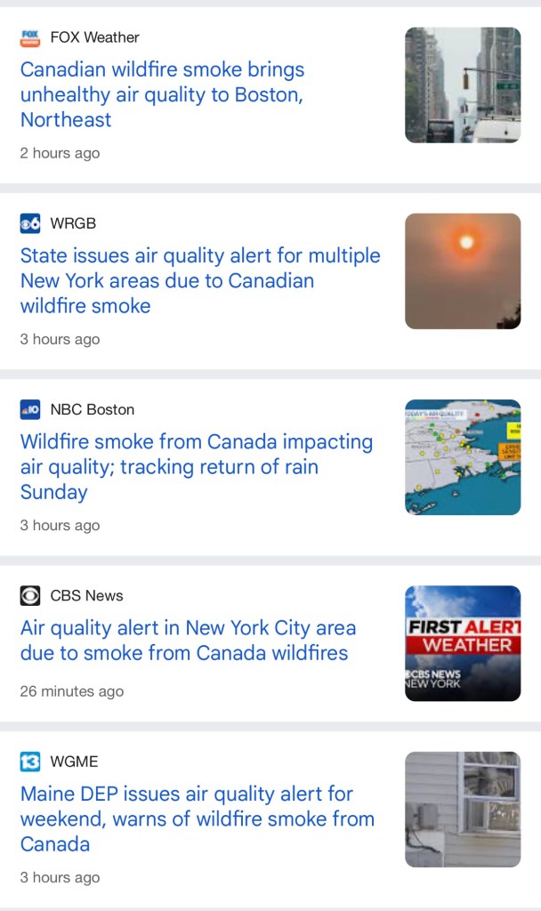The height and width of the screenshot is (911, 541).
Task: Click the 26 minutes ago timestamp
Action: [71, 691]
